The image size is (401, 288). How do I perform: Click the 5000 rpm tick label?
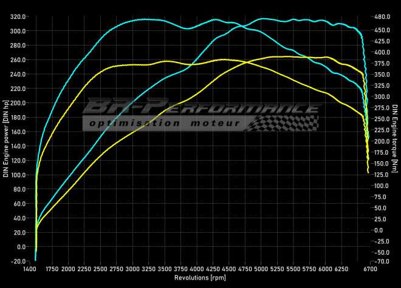click(261, 269)
